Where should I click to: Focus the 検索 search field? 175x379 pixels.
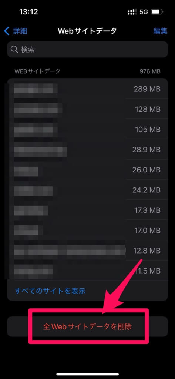[x=87, y=50]
